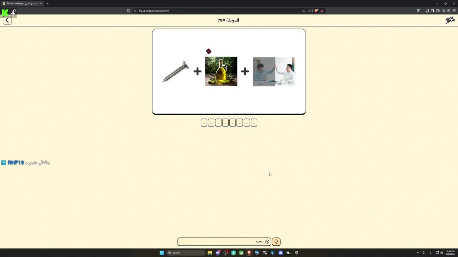Open the Brave Wallet icon
Viewport: 458px width, 257px height.
[438, 11]
